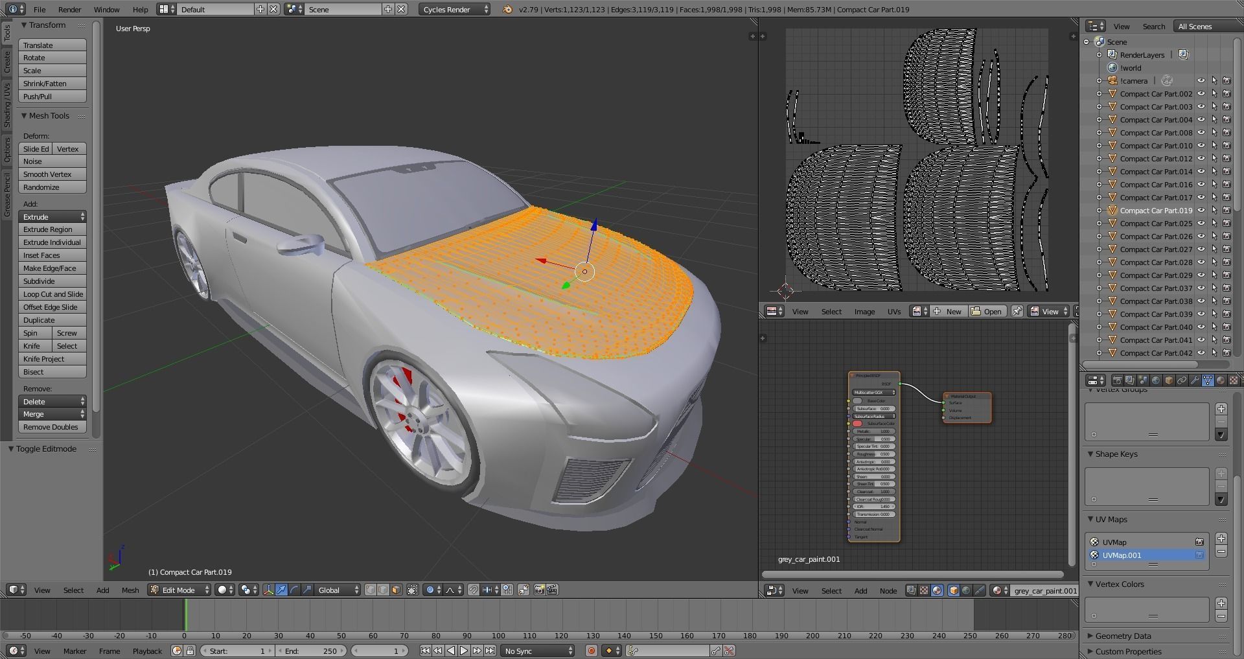Toggle the timeline frame range lock icon
The width and height of the screenshot is (1244, 659).
190,651
